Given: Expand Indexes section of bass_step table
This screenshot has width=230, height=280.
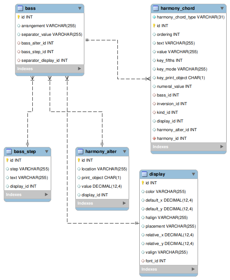Looking at the screenshot, I should pyautogui.click(x=46, y=194).
